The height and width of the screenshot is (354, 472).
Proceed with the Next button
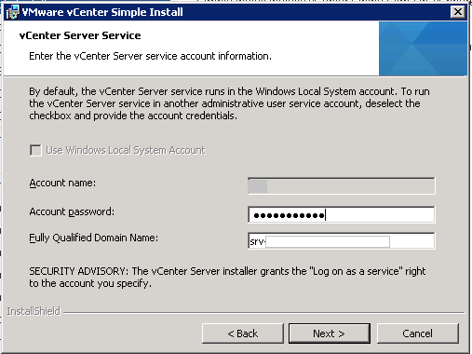pos(330,334)
